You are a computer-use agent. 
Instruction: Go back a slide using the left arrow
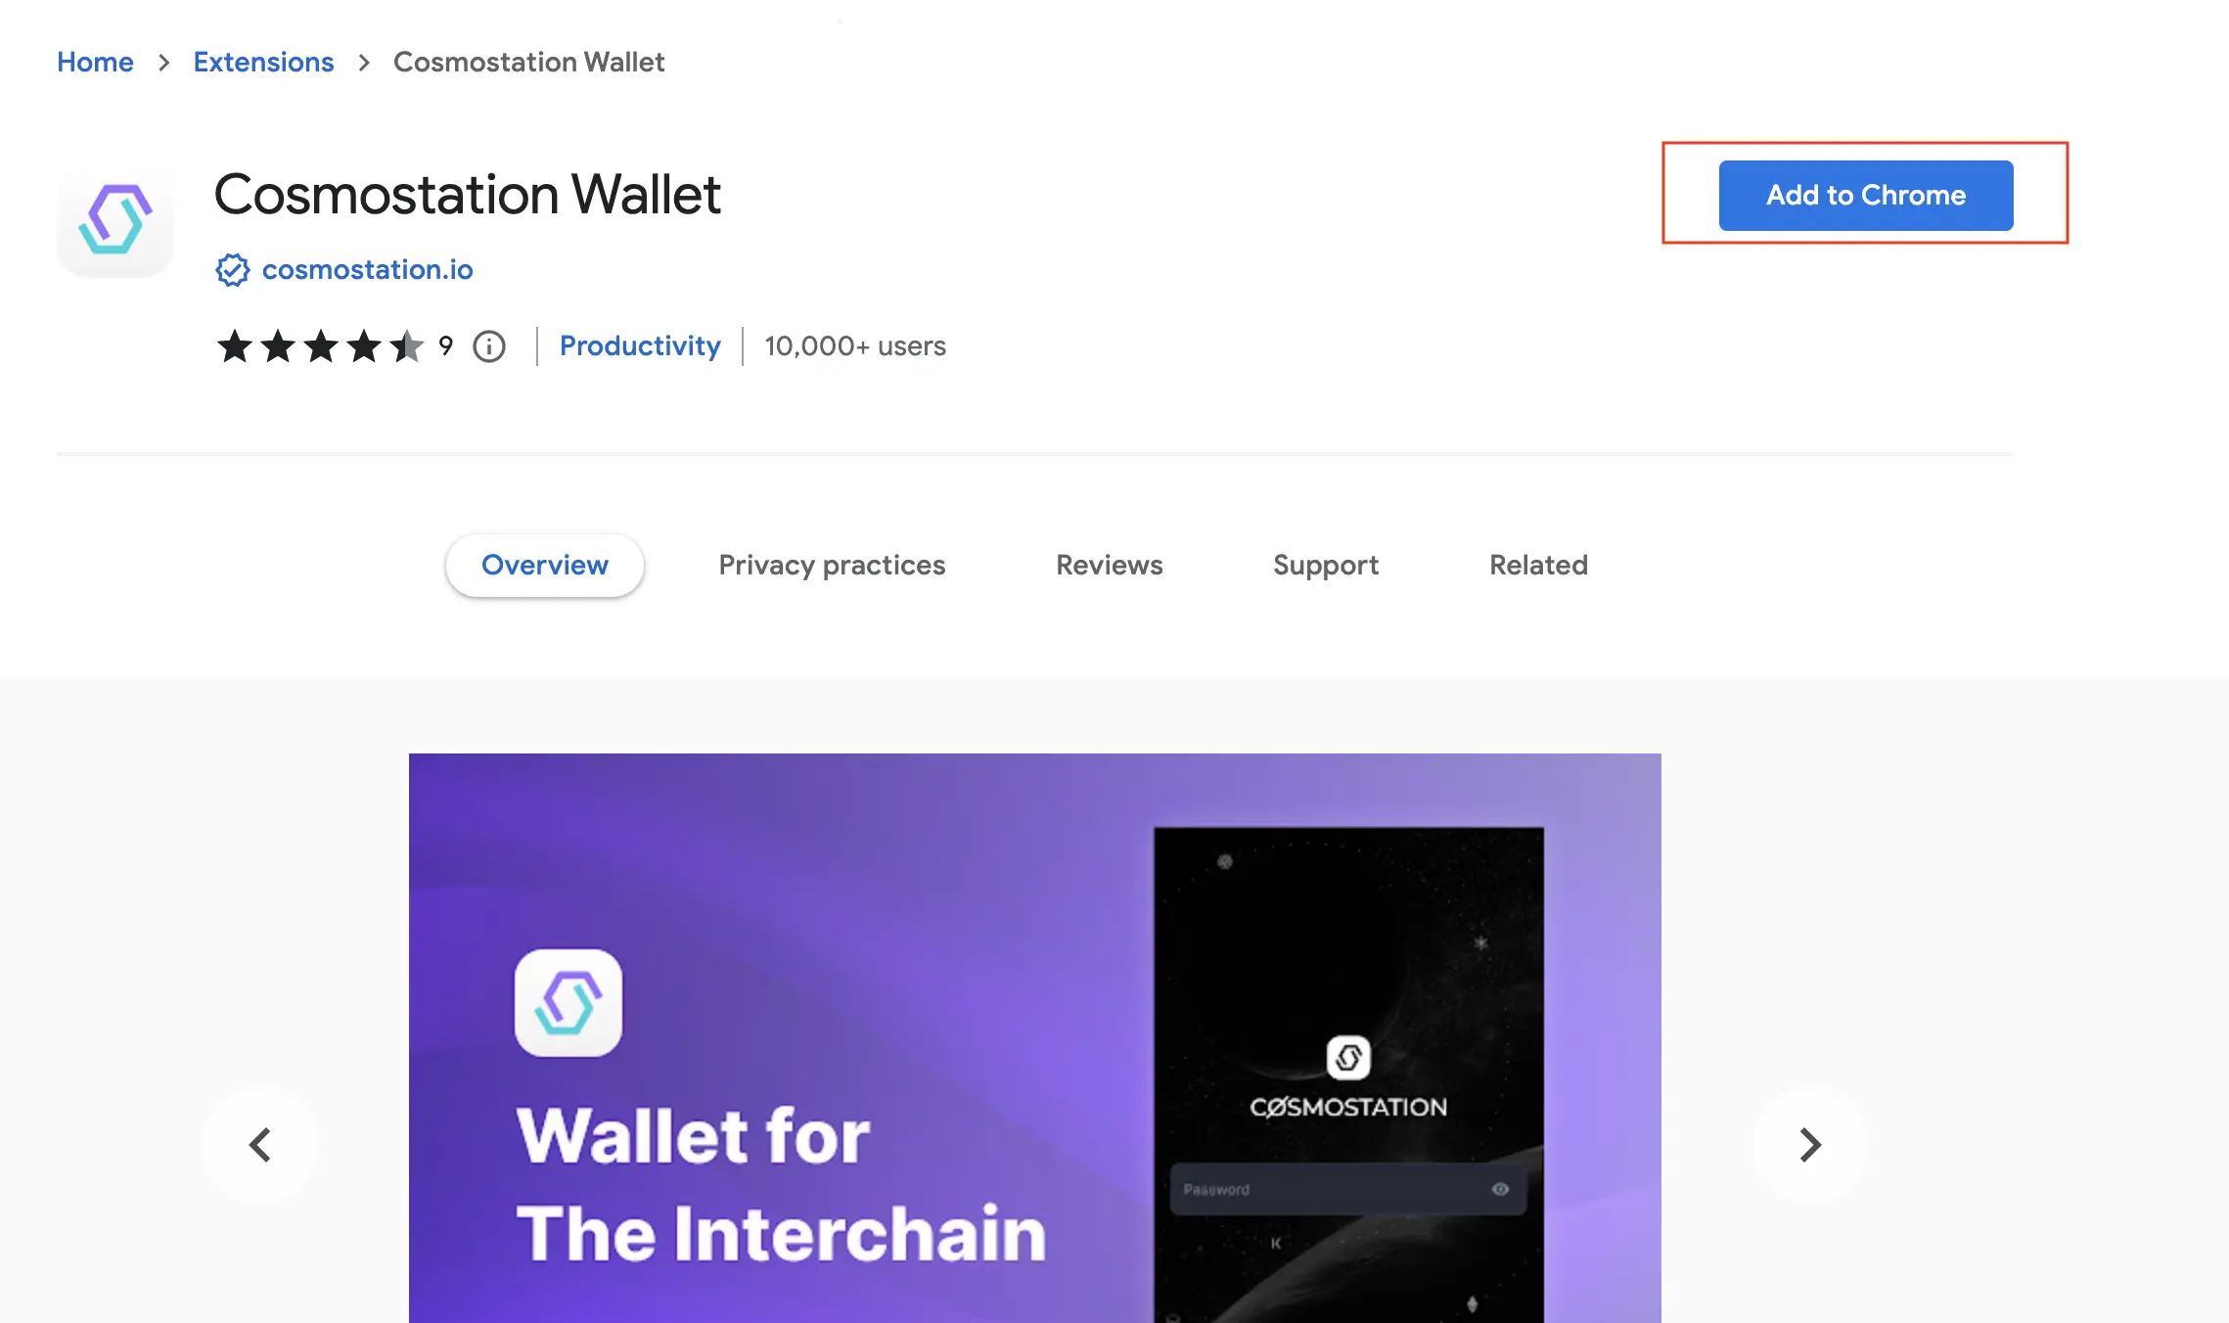[x=260, y=1144]
